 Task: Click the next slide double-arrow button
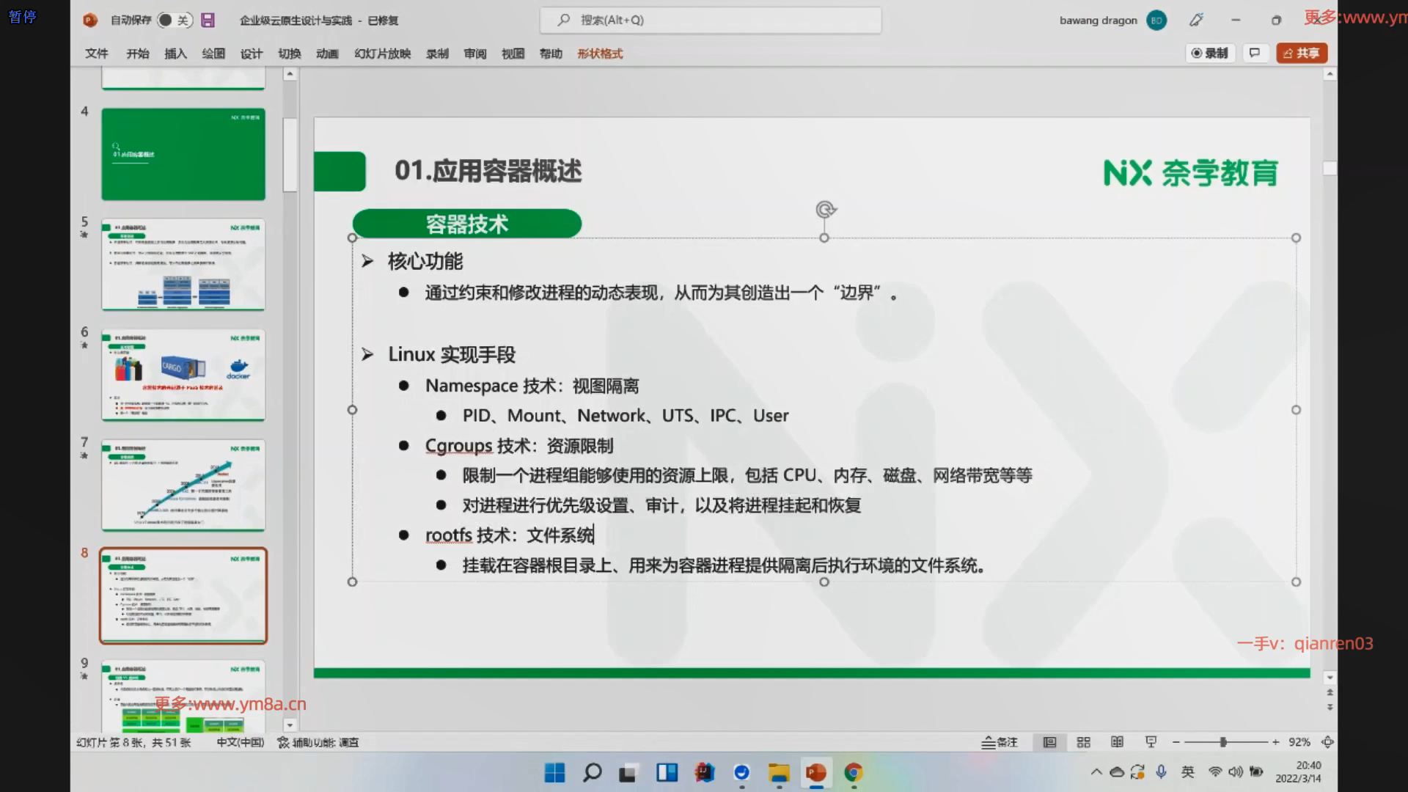(1330, 708)
